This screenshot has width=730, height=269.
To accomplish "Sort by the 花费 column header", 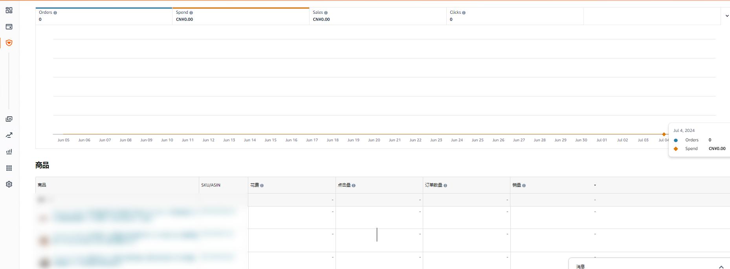I will tap(292, 185).
